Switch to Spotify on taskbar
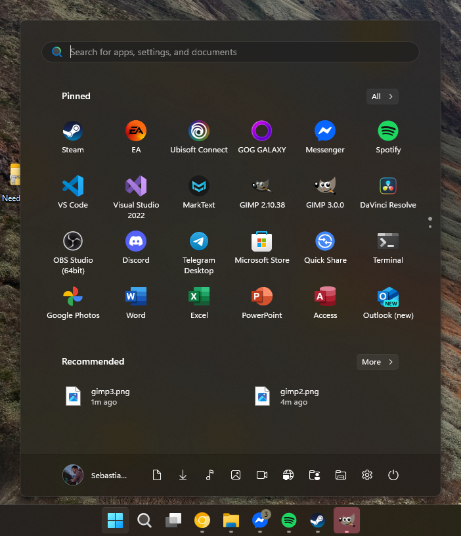Viewport: 461px width, 536px height. (289, 520)
